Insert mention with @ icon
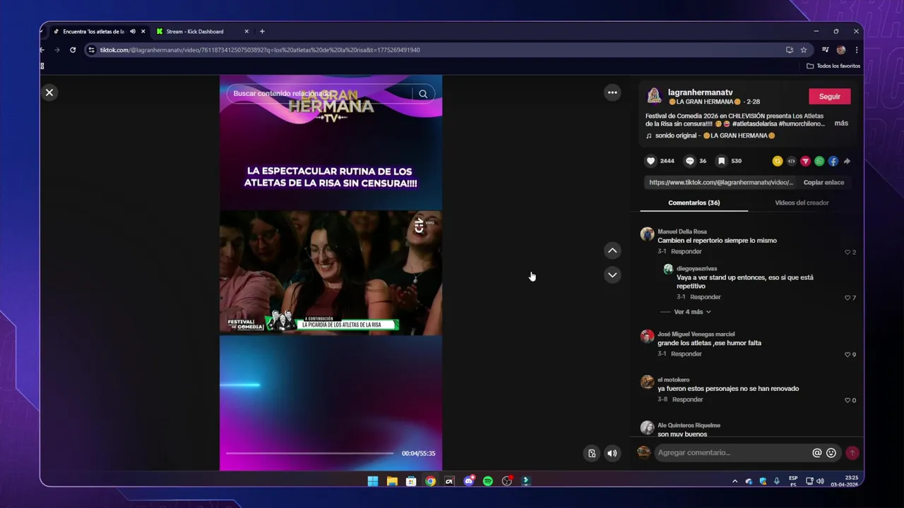This screenshot has width=904, height=508. click(817, 453)
